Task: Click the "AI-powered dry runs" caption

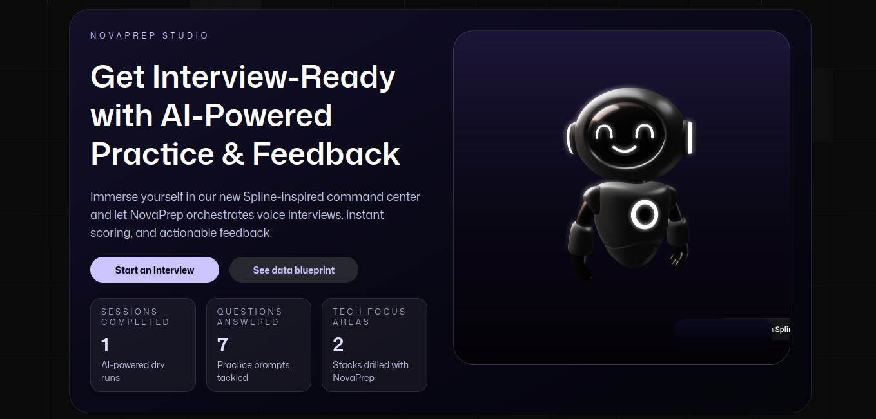Action: pos(133,371)
